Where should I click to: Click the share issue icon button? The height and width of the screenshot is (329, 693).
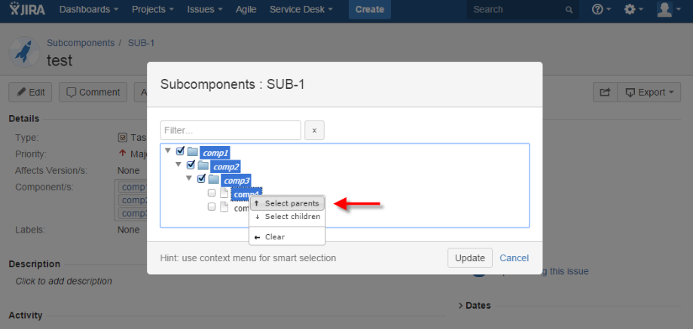tap(605, 93)
